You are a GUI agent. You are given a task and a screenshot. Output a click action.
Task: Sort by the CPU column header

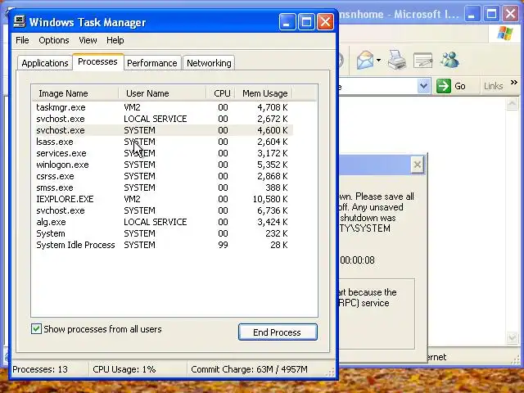[x=220, y=93]
